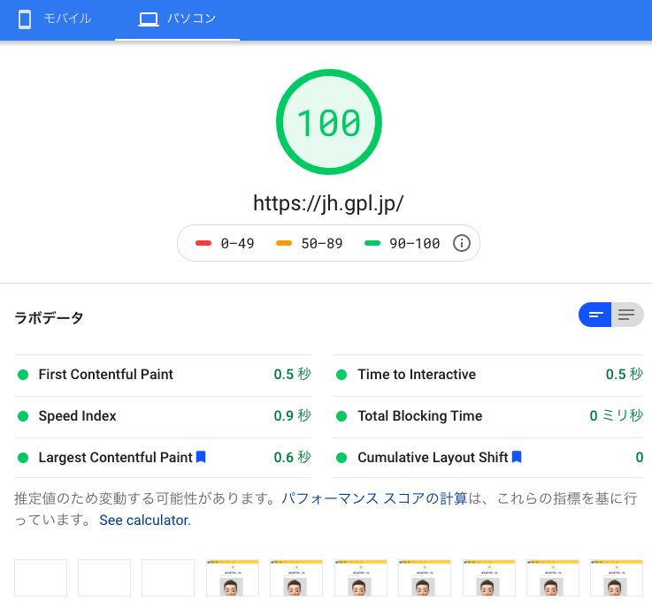Click the mobile phone icon
Screen dimensions: 652x608
point(25,19)
